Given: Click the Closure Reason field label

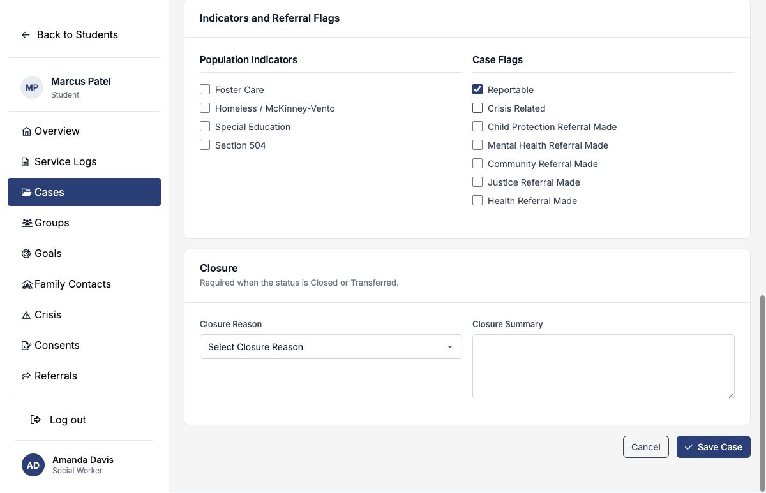Looking at the screenshot, I should tap(230, 324).
